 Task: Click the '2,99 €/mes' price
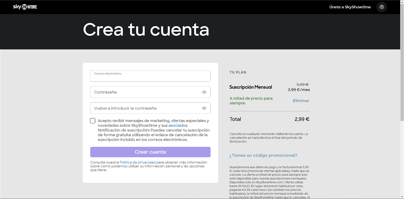(299, 90)
